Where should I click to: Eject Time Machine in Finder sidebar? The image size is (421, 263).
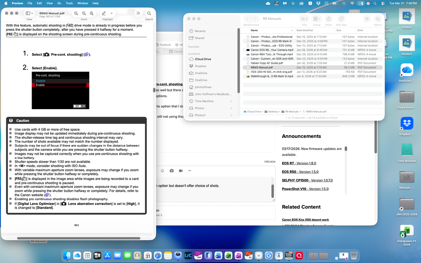[x=231, y=101]
